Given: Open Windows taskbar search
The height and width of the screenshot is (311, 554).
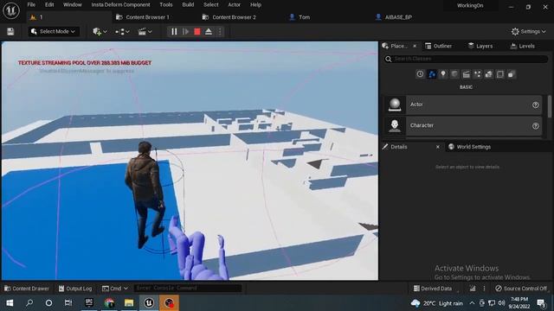Looking at the screenshot, I should (29, 303).
